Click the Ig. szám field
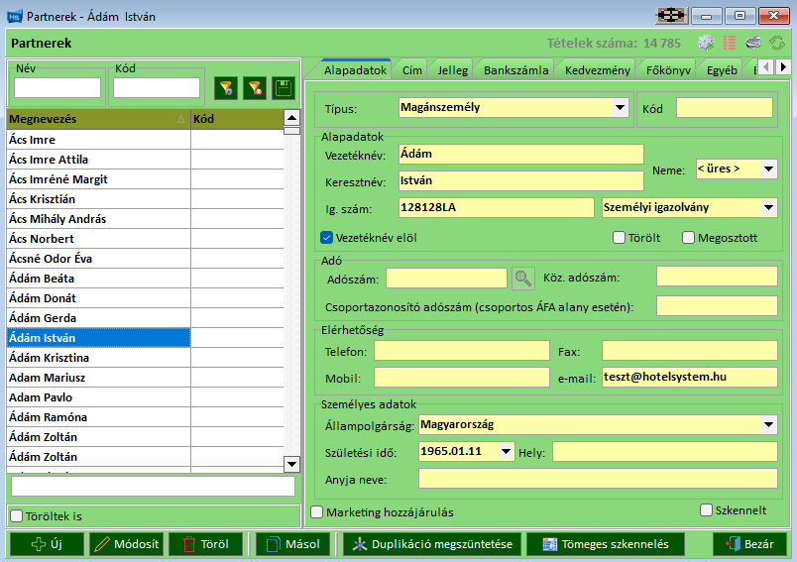797x562 pixels. tap(496, 207)
